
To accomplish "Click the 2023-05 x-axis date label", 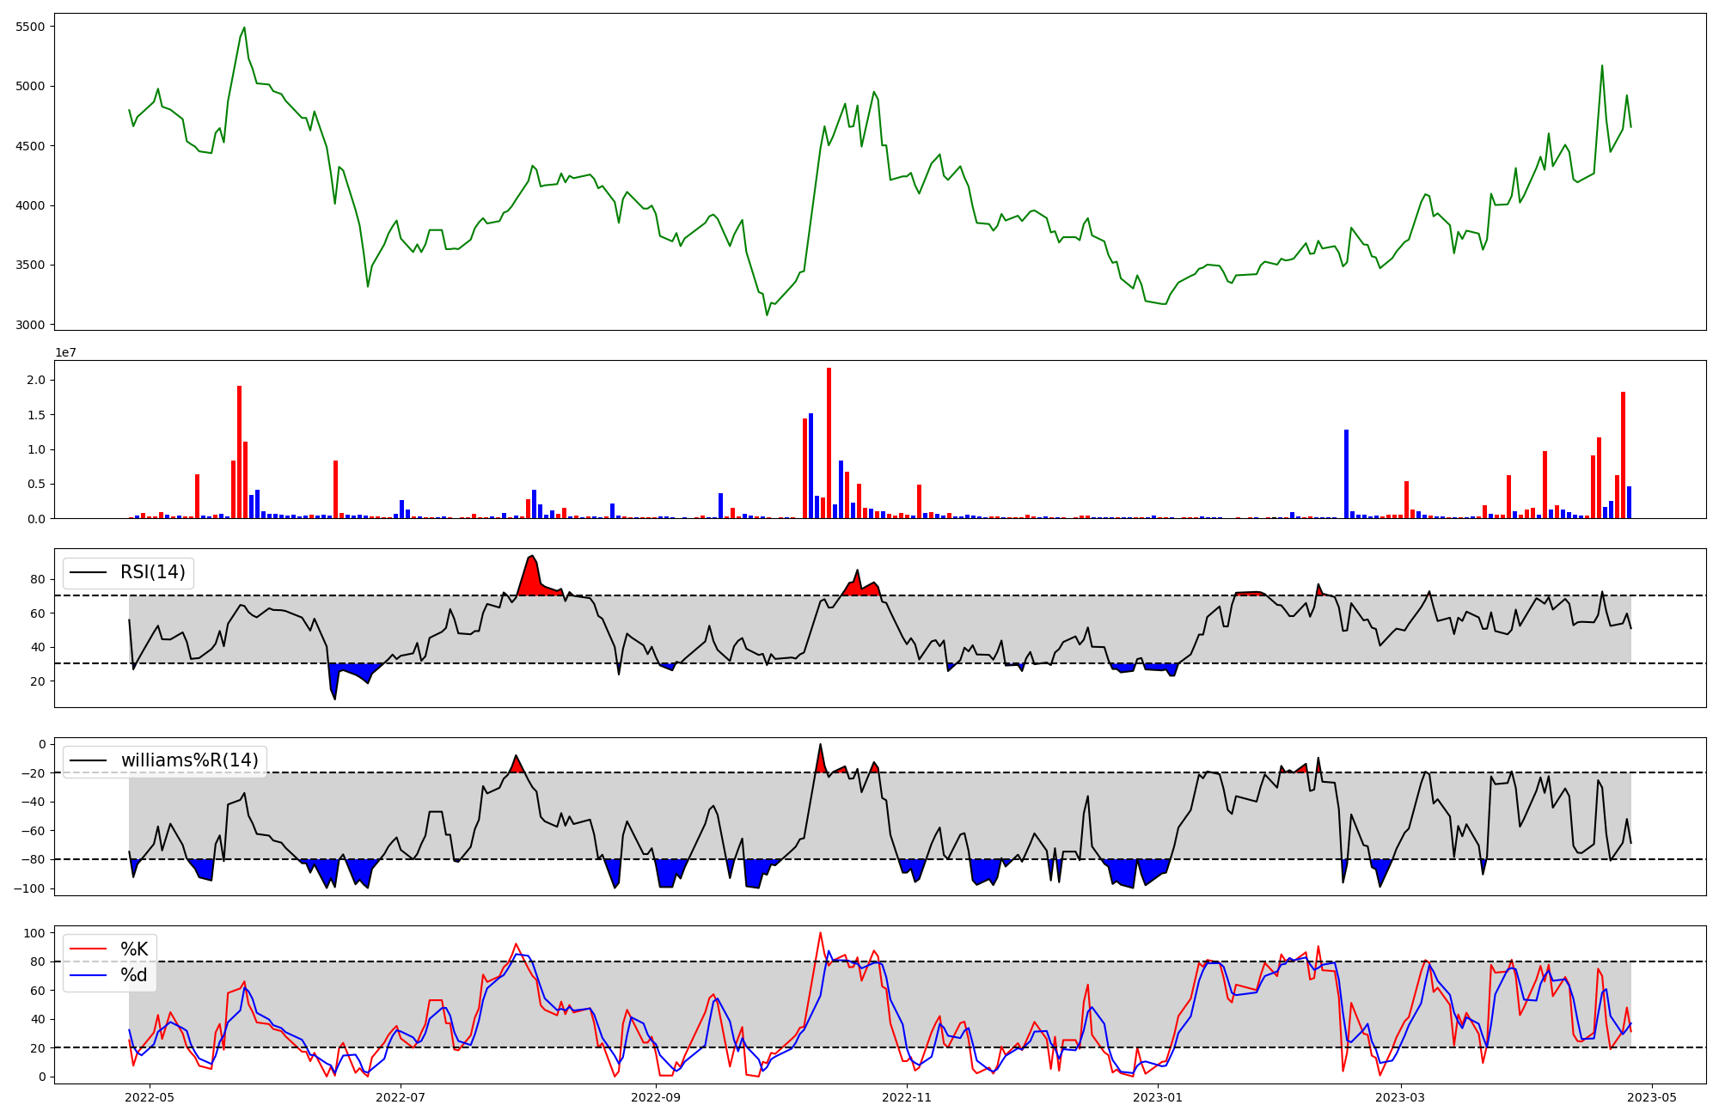I will click(1652, 1097).
